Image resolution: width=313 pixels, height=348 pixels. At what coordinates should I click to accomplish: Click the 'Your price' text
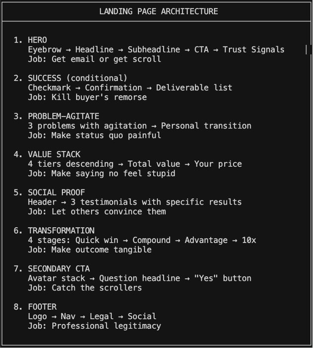point(218,164)
